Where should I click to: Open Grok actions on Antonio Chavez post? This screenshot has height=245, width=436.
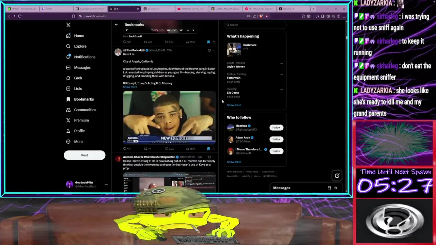[x=209, y=157]
